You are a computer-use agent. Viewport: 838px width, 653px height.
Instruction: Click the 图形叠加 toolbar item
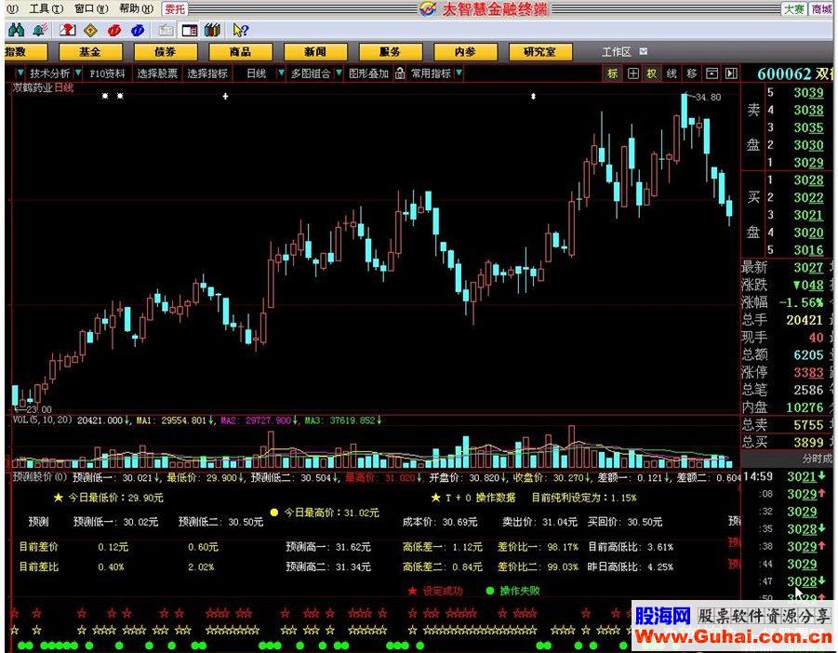pos(368,73)
